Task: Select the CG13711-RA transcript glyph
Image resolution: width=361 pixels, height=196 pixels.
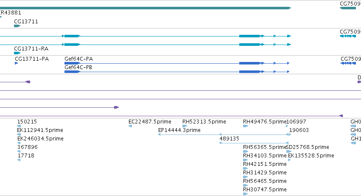Action: [x=17, y=53]
